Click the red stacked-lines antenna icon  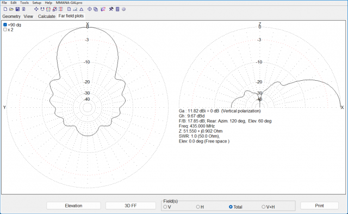[60, 9]
